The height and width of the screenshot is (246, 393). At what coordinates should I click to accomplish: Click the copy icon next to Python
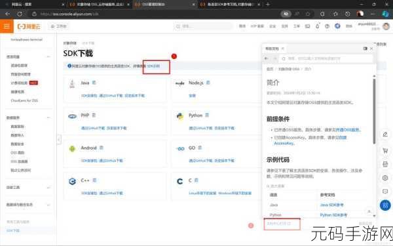click(207, 115)
